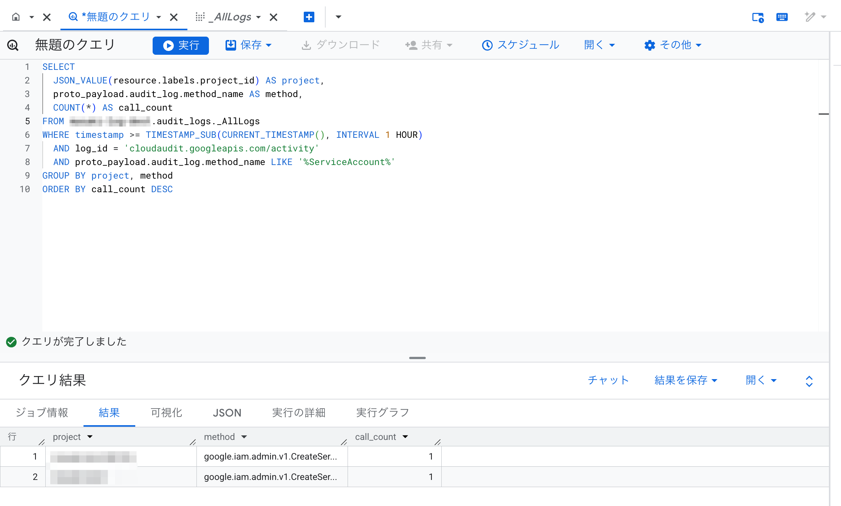
Task: Switch to the 可視化 tab
Action: tap(166, 412)
